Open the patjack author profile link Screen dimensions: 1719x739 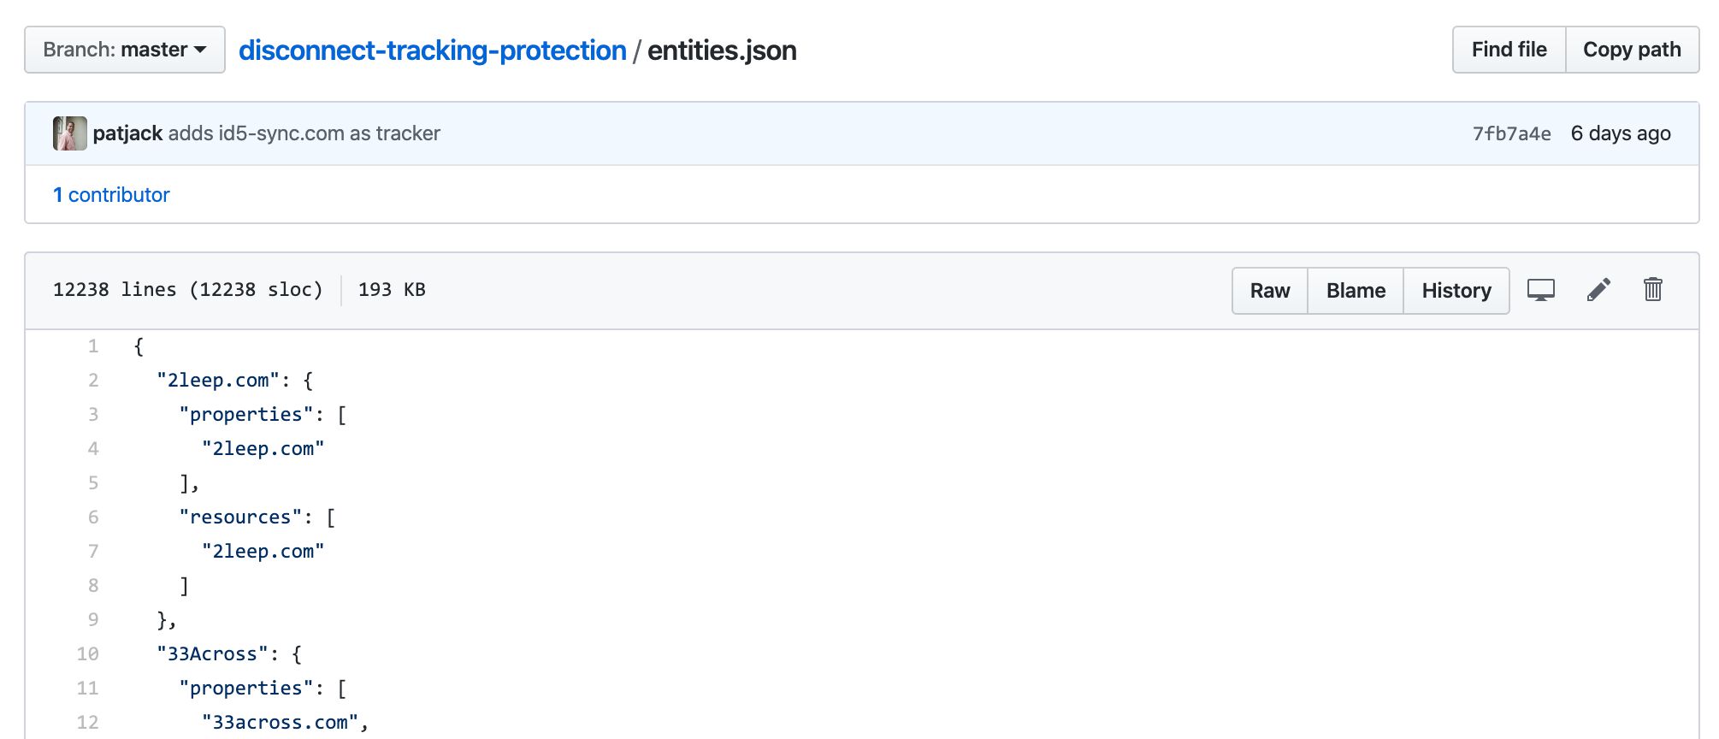pyautogui.click(x=127, y=133)
